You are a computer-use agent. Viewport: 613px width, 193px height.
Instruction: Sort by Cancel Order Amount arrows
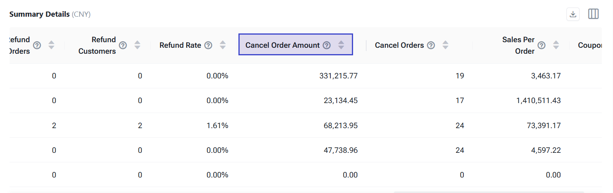(x=341, y=45)
